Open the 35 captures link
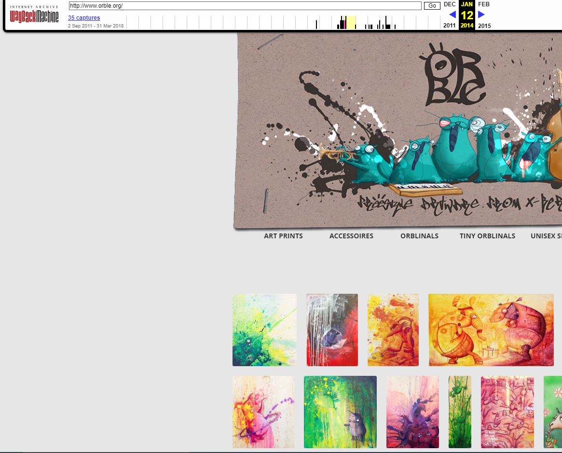 [x=84, y=18]
